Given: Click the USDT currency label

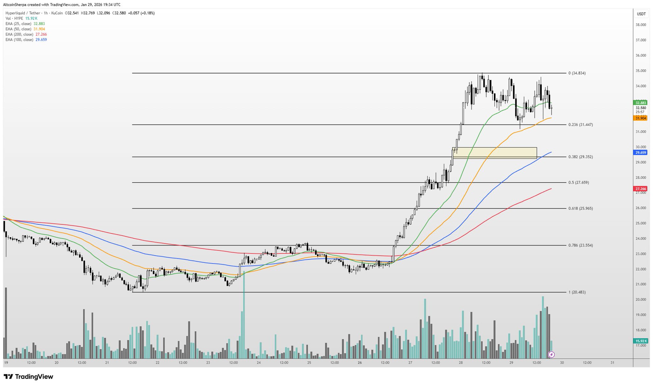Looking at the screenshot, I should [x=641, y=14].
